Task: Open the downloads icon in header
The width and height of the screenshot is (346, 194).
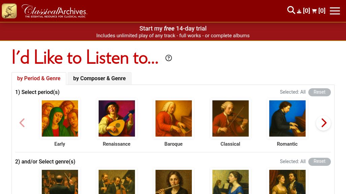Action: tap(299, 11)
